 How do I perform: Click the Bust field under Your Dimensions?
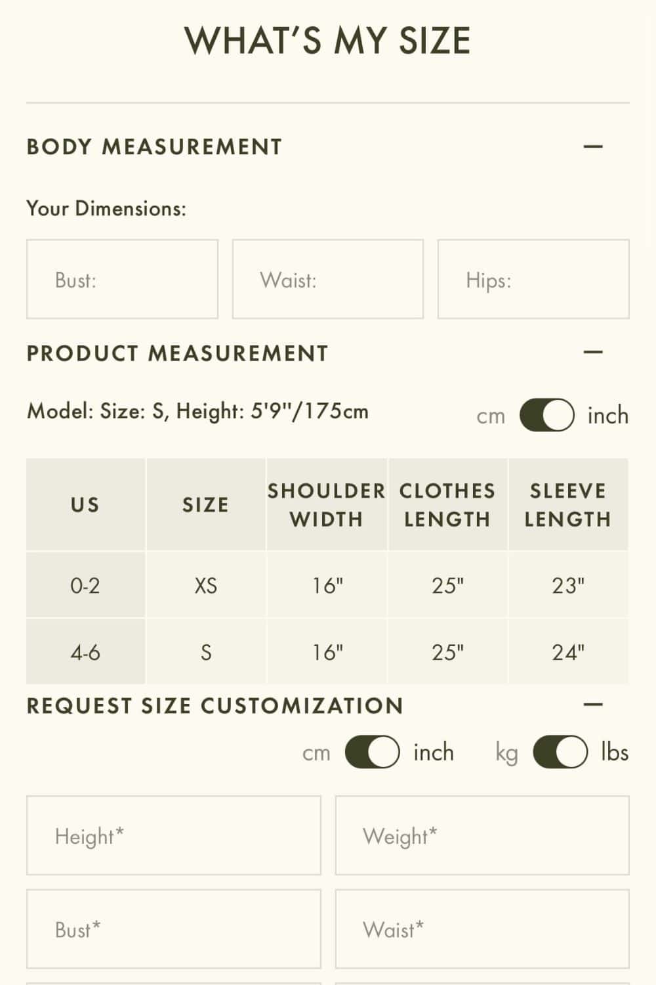[122, 280]
